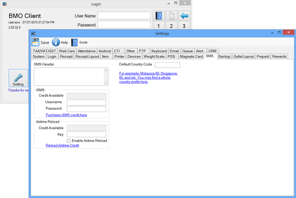The width and height of the screenshot is (296, 198).
Task: Click the Settings window title bar icon
Action: [33, 33]
